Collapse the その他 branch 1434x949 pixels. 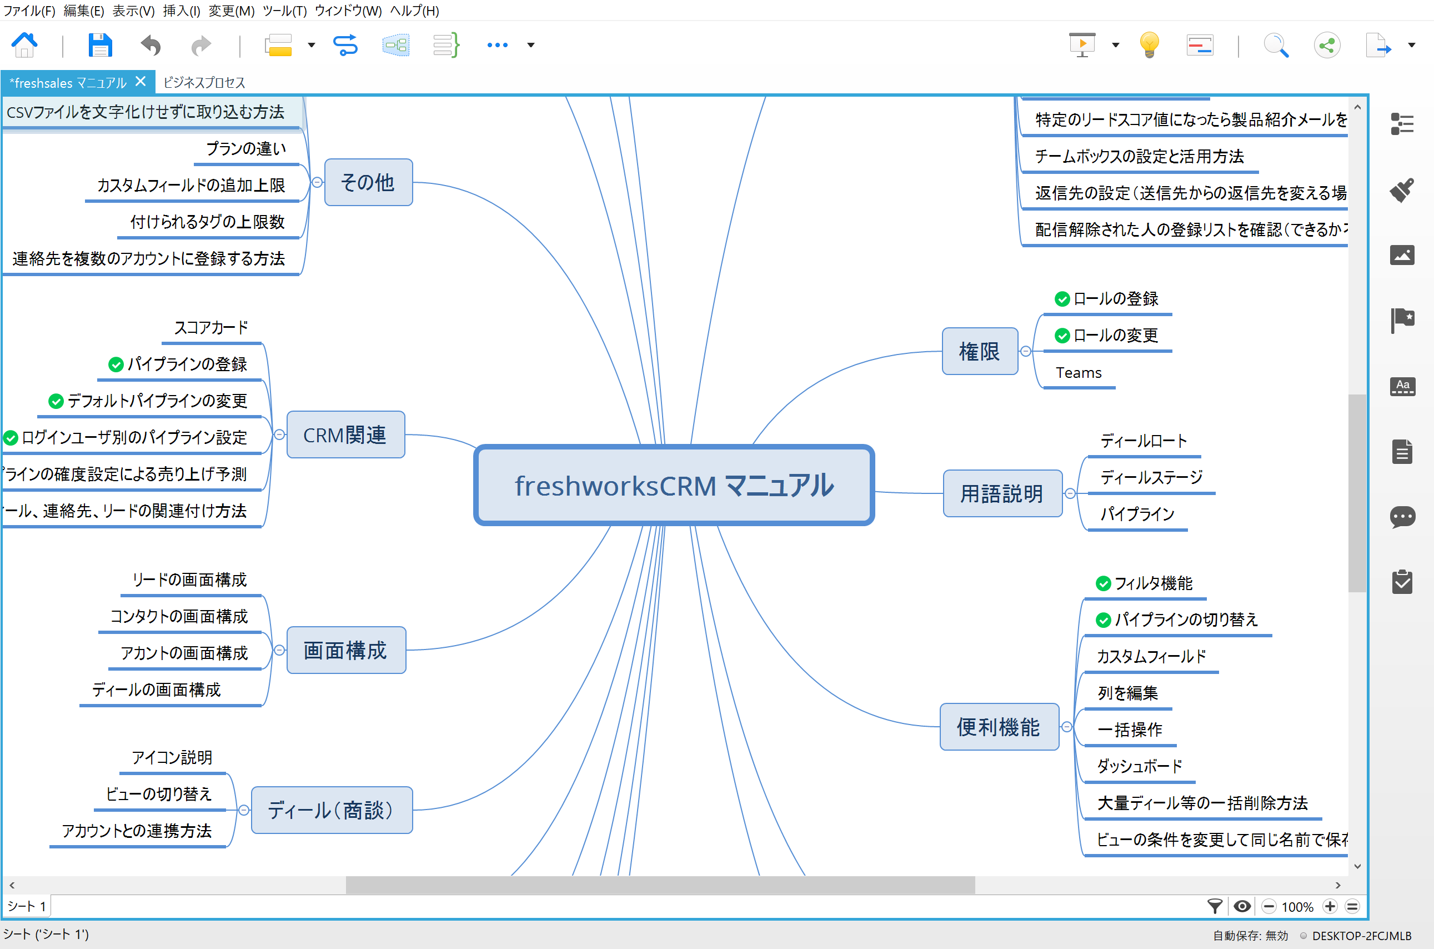317,182
